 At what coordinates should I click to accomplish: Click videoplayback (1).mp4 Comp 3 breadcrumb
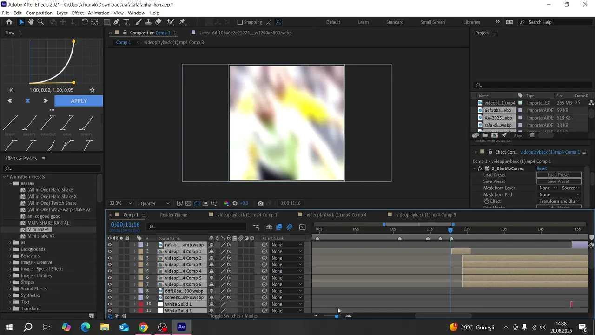174,42
